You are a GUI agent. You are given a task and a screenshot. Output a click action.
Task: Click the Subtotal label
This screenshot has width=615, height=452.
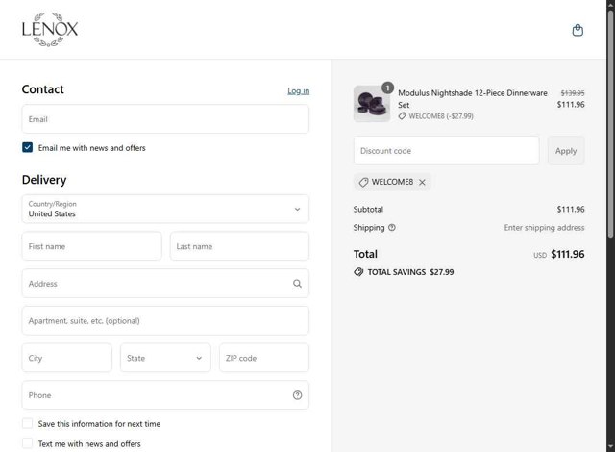click(x=368, y=209)
